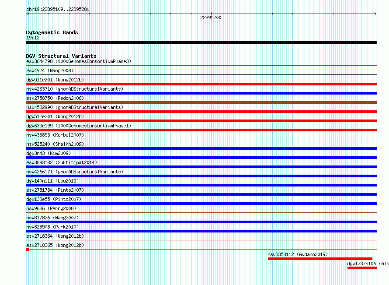Click the blue bar under dgv138e55
The image size is (389, 285).
[x=201, y=204]
